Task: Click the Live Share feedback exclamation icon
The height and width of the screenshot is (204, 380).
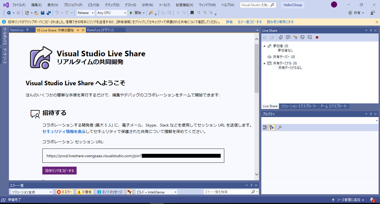Action: (x=288, y=37)
